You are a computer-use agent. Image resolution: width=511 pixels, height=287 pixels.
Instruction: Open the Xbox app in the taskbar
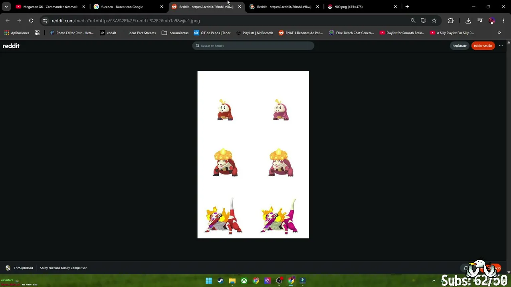coord(244,281)
